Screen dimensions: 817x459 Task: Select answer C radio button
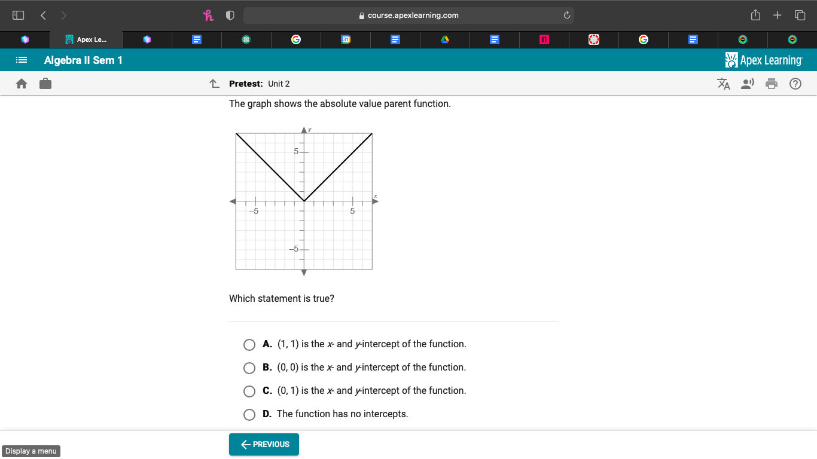pos(249,391)
